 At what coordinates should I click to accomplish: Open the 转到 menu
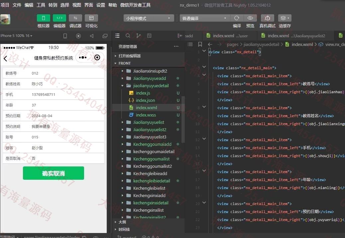[53, 5]
